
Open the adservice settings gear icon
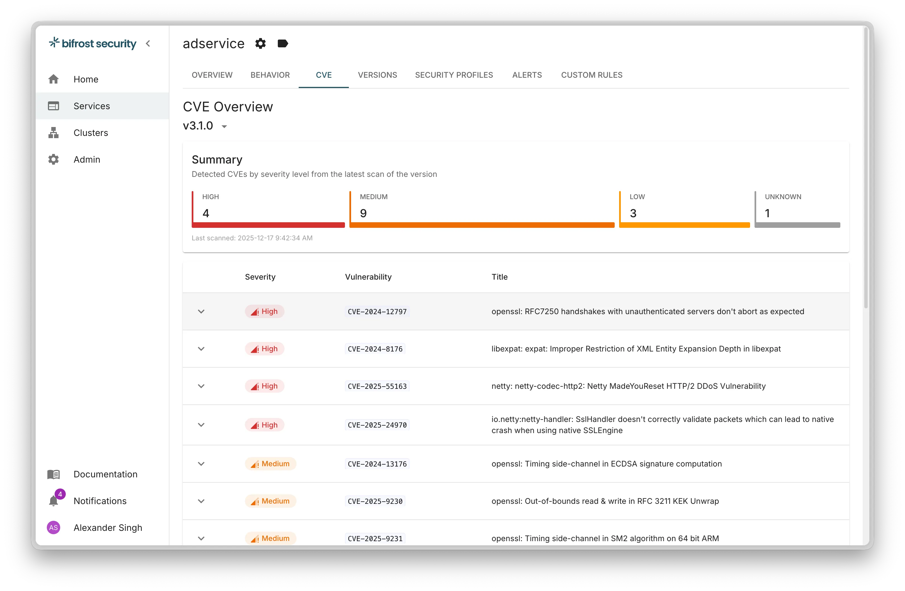[260, 43]
